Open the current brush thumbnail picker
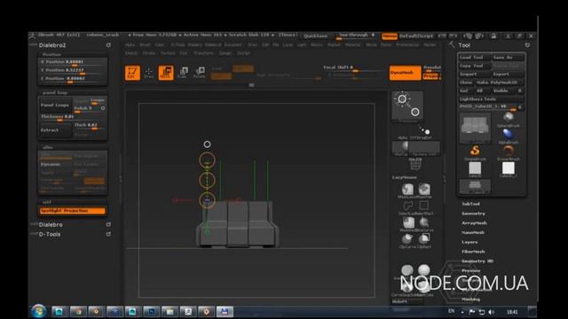Screen dimensions: 568x319 click(x=407, y=105)
